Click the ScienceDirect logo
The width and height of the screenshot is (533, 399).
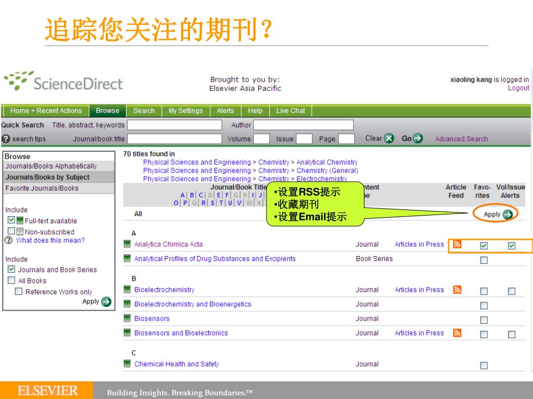(63, 82)
